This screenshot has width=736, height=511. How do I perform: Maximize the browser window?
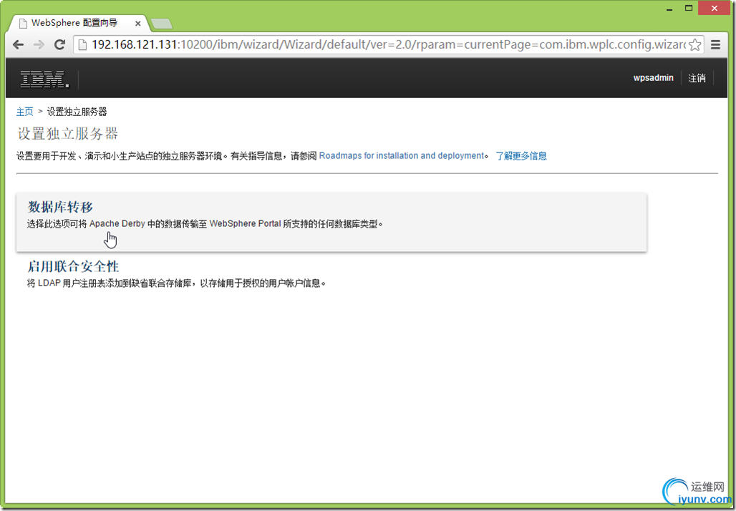(689, 9)
